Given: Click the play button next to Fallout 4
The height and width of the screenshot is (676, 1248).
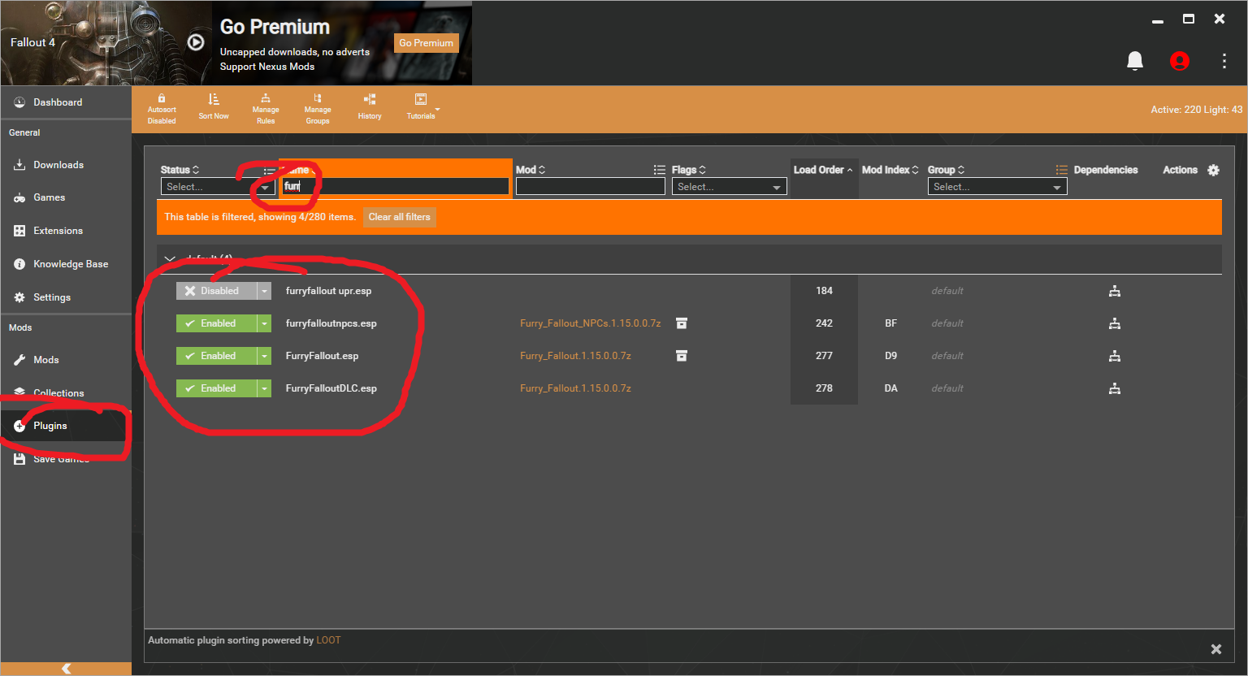Looking at the screenshot, I should 196,42.
